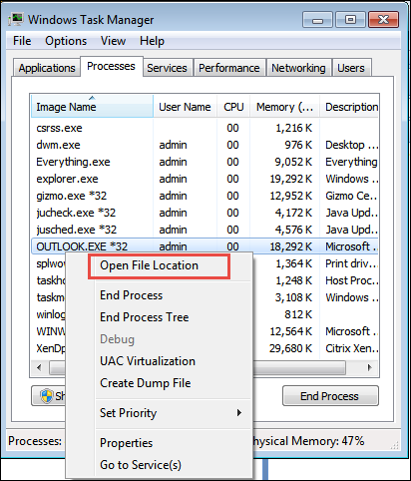Image resolution: width=411 pixels, height=481 pixels.
Task: Open the Help menu
Action: 152,41
